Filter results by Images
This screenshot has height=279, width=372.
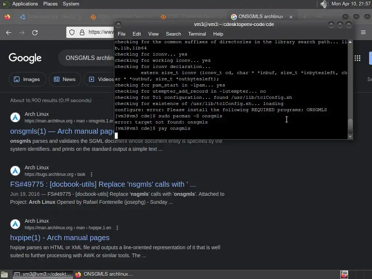click(27, 79)
